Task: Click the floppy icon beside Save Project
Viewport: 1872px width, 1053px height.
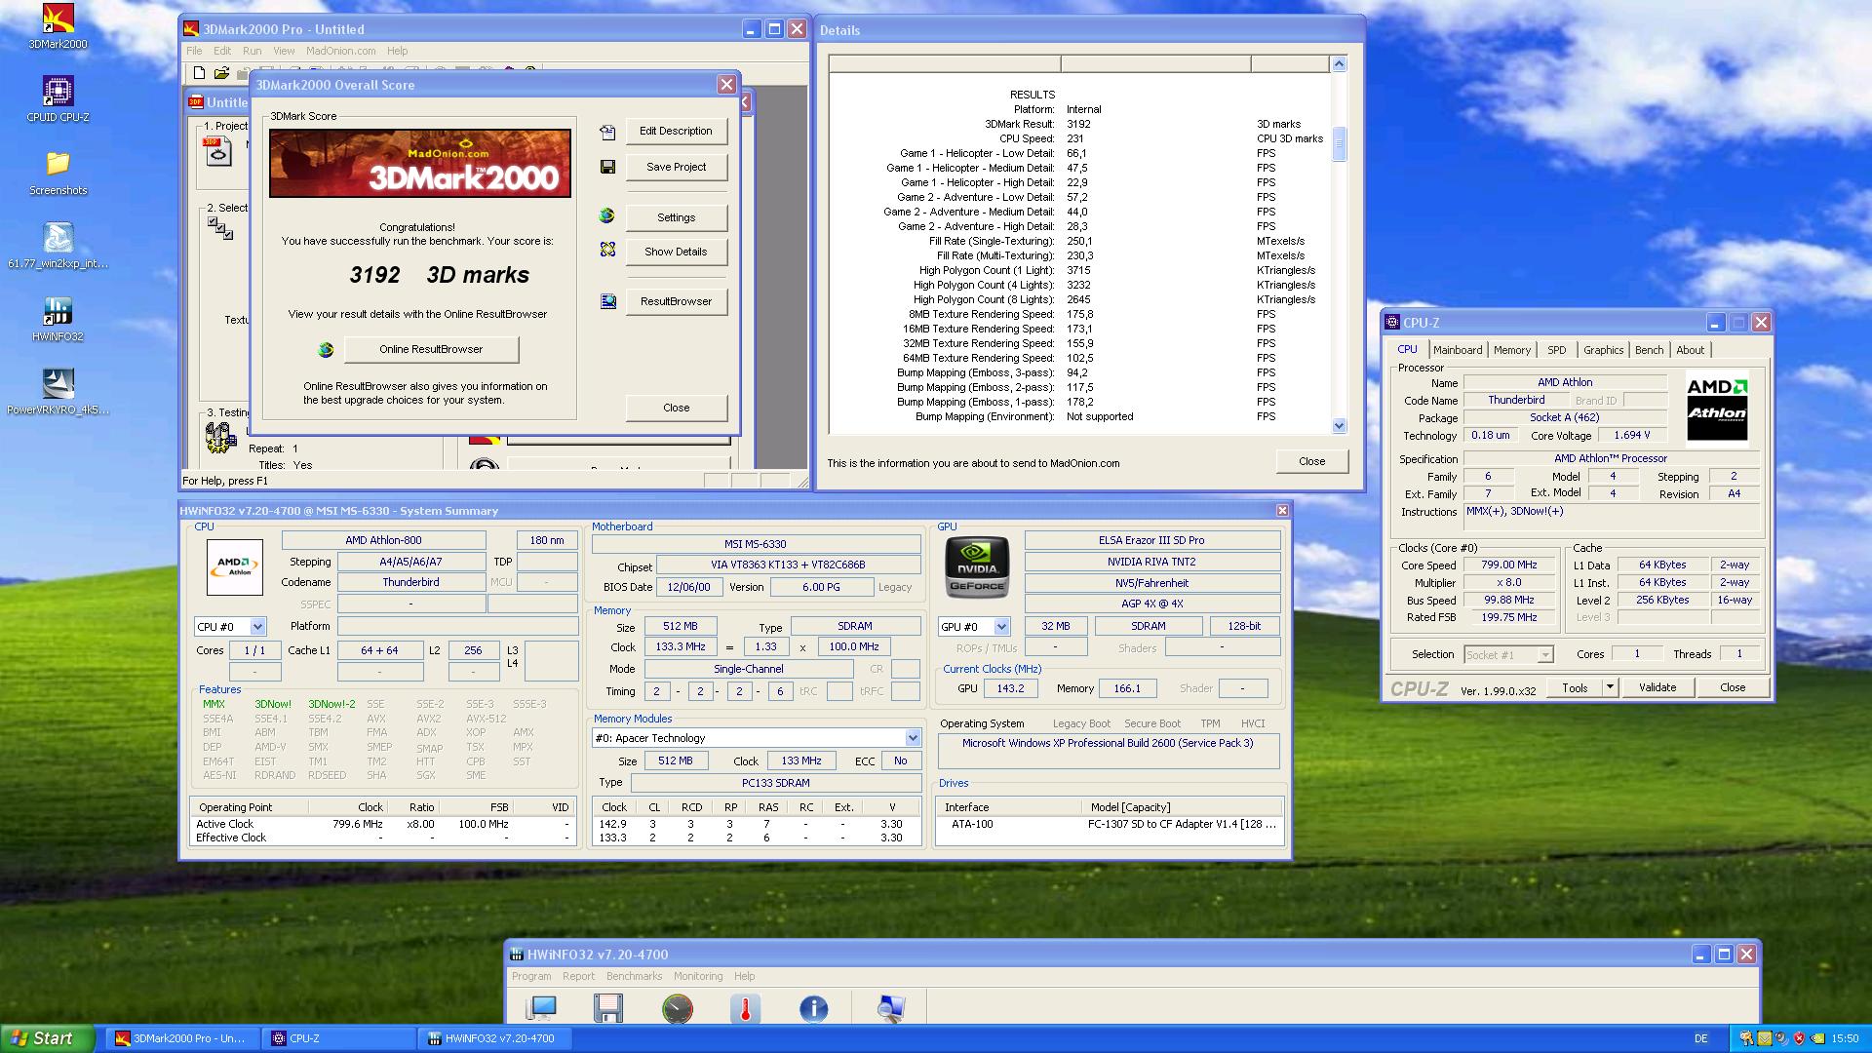Action: pos(607,167)
